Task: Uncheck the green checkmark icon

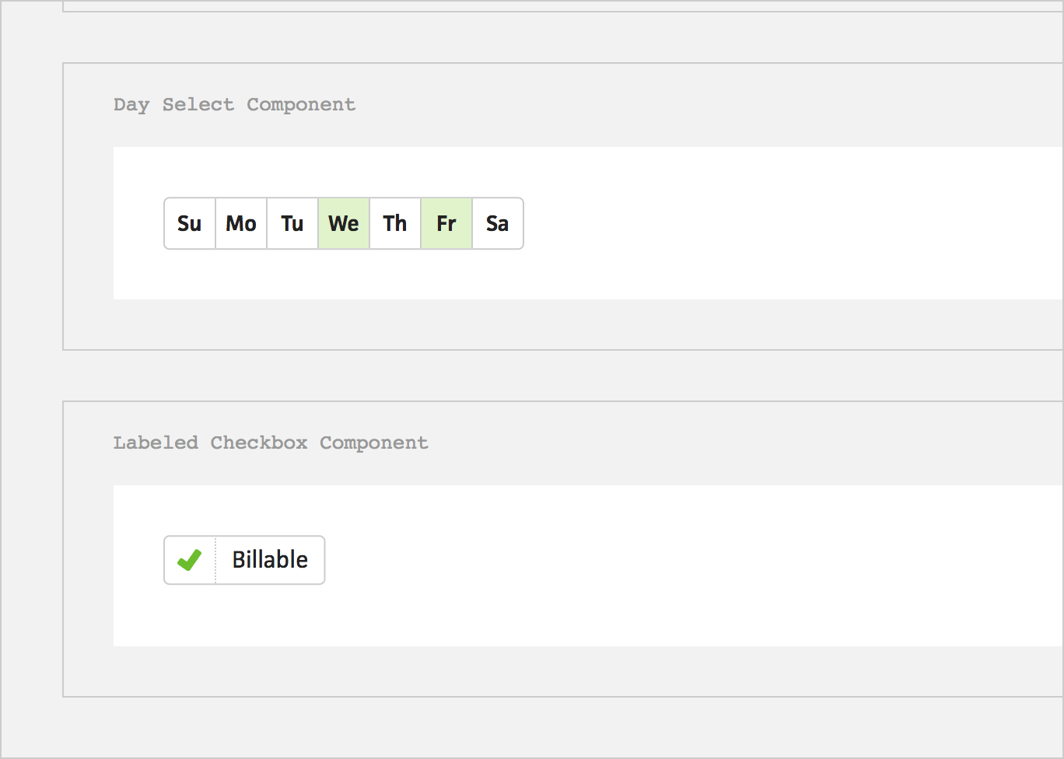Action: (x=190, y=560)
